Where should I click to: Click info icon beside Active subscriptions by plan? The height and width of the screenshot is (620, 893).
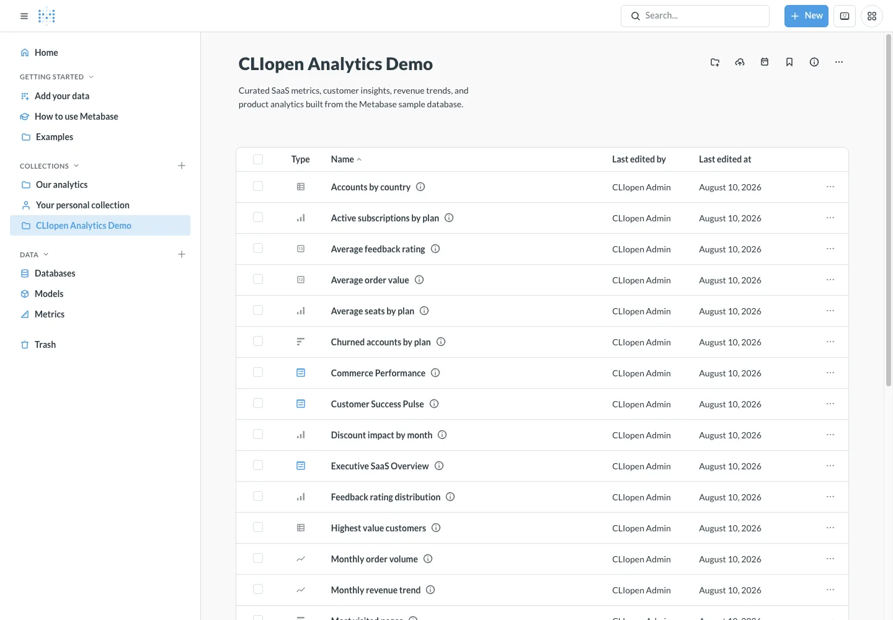pyautogui.click(x=449, y=218)
